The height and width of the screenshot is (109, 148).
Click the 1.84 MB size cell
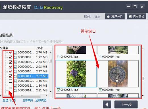[x=42, y=85]
